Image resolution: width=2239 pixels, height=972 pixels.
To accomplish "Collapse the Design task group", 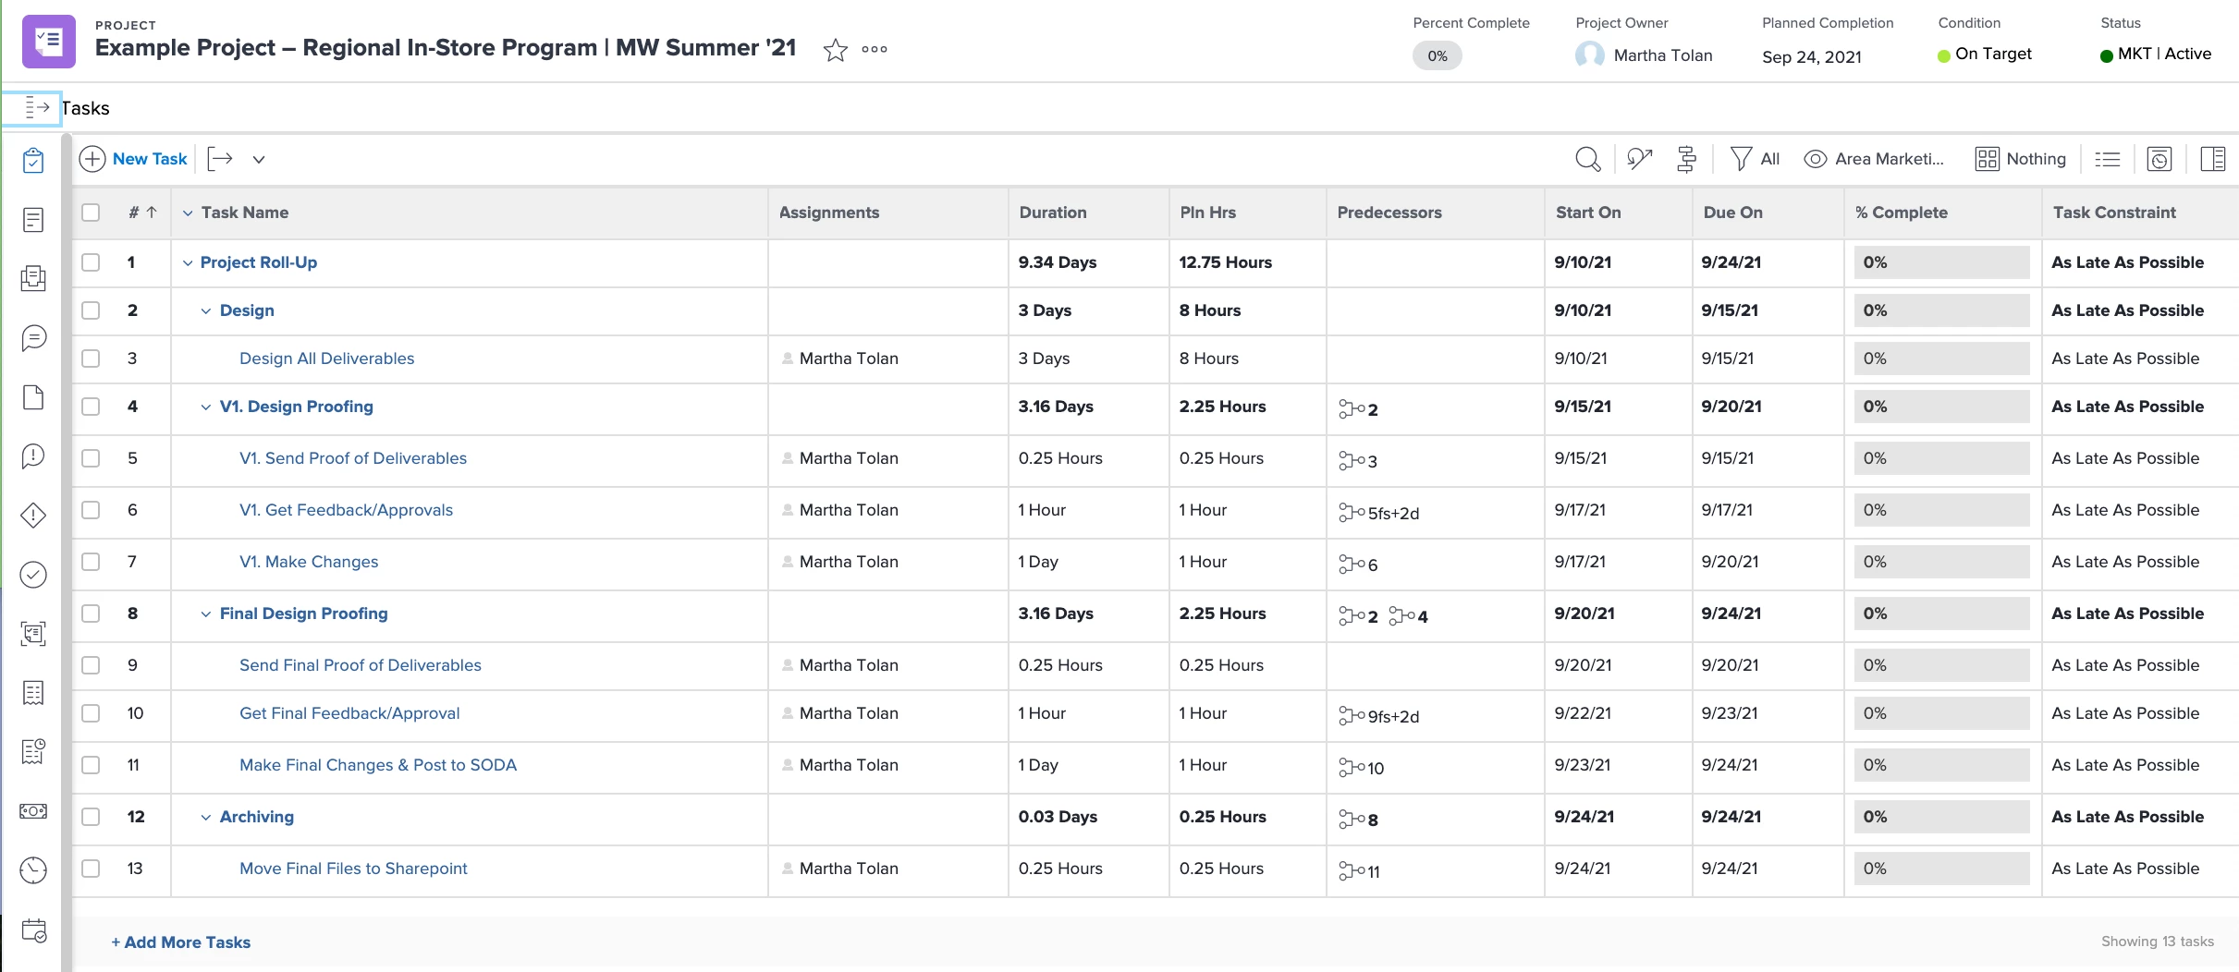I will (206, 311).
